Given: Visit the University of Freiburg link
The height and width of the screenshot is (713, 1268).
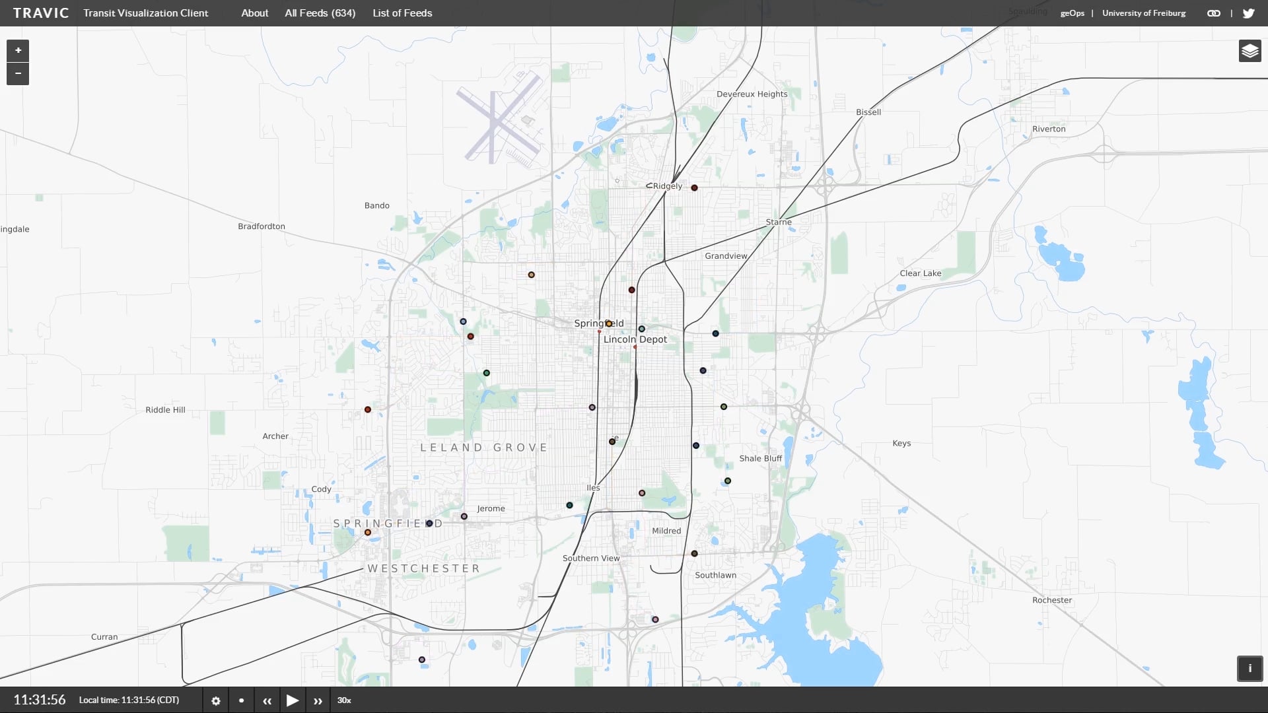Looking at the screenshot, I should click(1144, 13).
